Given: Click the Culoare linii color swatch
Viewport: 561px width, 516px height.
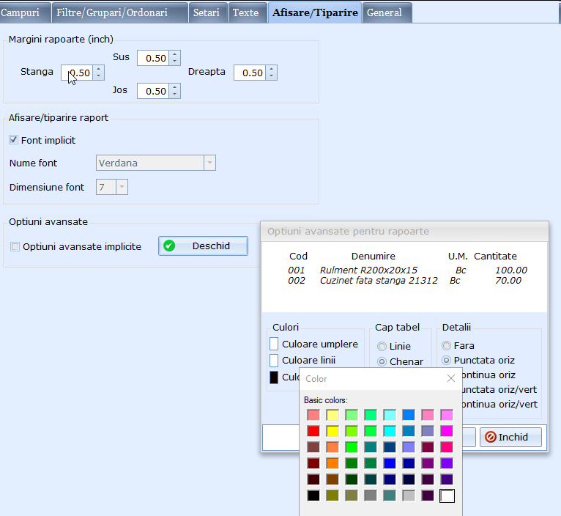Looking at the screenshot, I should [x=274, y=360].
